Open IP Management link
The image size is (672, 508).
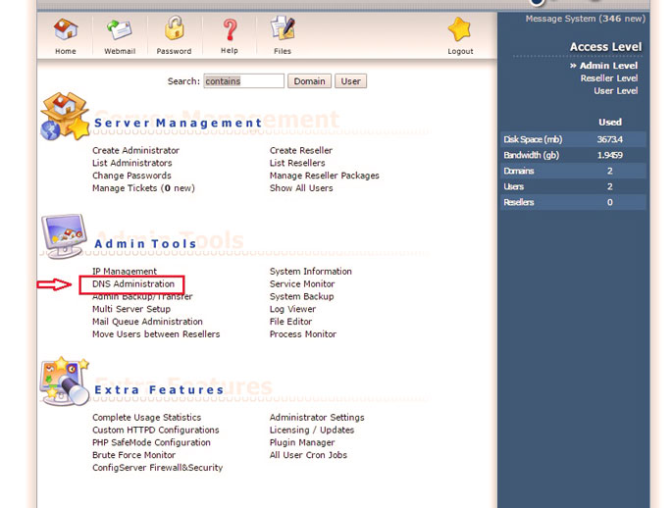coord(125,271)
